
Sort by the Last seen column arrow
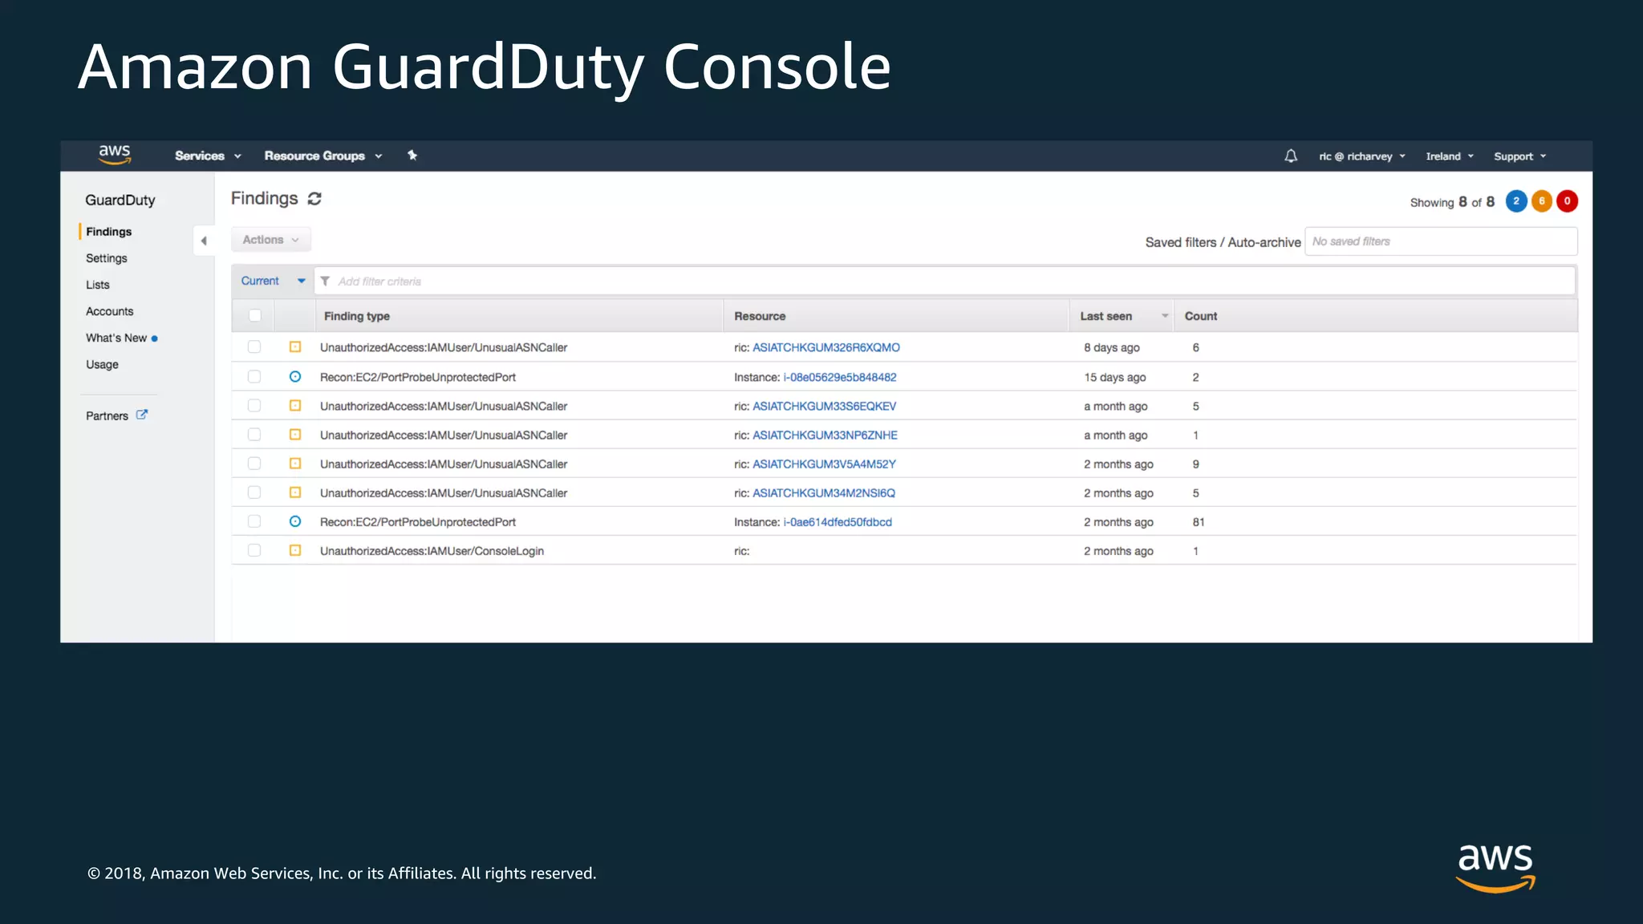click(x=1165, y=316)
